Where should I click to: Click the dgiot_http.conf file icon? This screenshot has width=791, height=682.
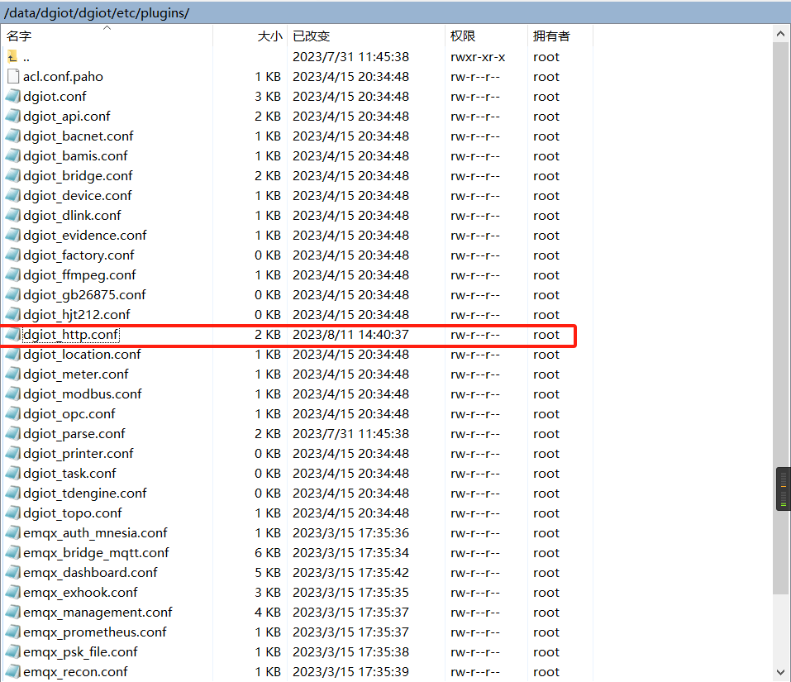click(13, 335)
